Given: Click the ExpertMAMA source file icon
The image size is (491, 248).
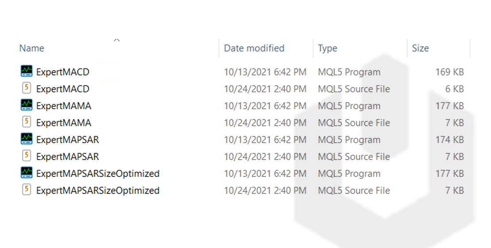Looking at the screenshot, I should (x=27, y=122).
